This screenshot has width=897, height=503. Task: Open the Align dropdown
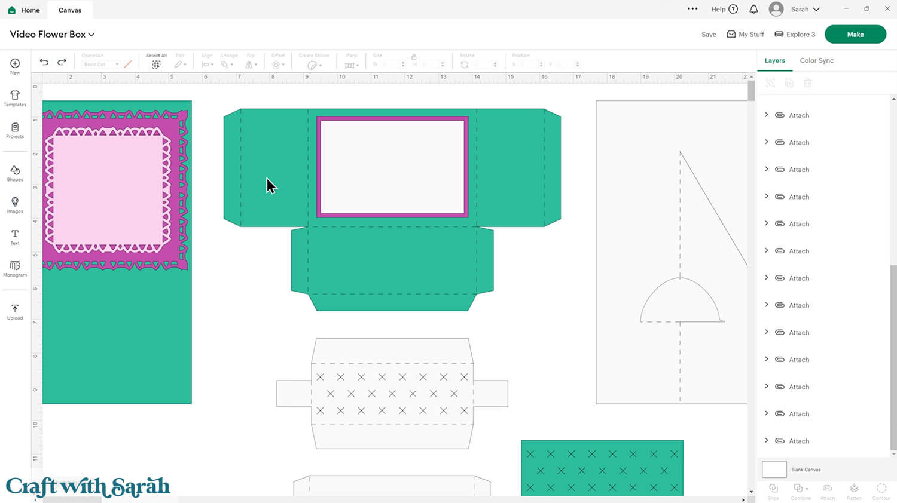pyautogui.click(x=207, y=64)
